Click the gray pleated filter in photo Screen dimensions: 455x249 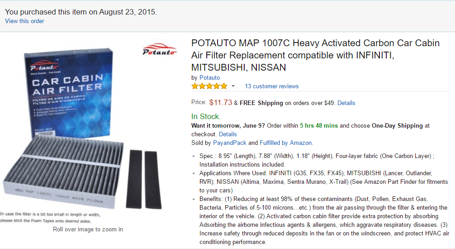coord(63,172)
